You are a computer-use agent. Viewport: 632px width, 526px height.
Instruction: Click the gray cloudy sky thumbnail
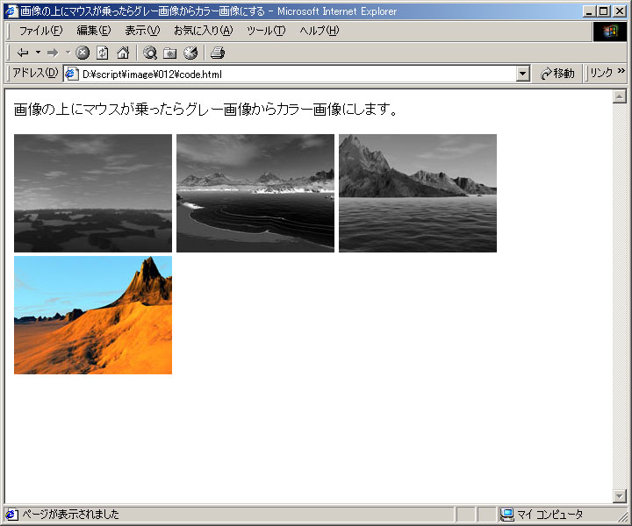pos(93,193)
